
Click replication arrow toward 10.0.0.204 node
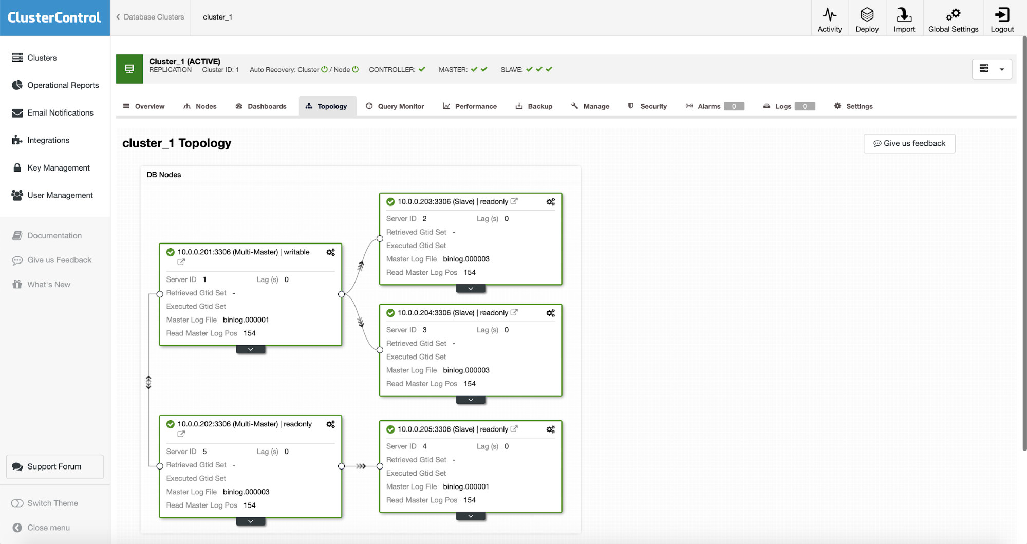(x=361, y=323)
